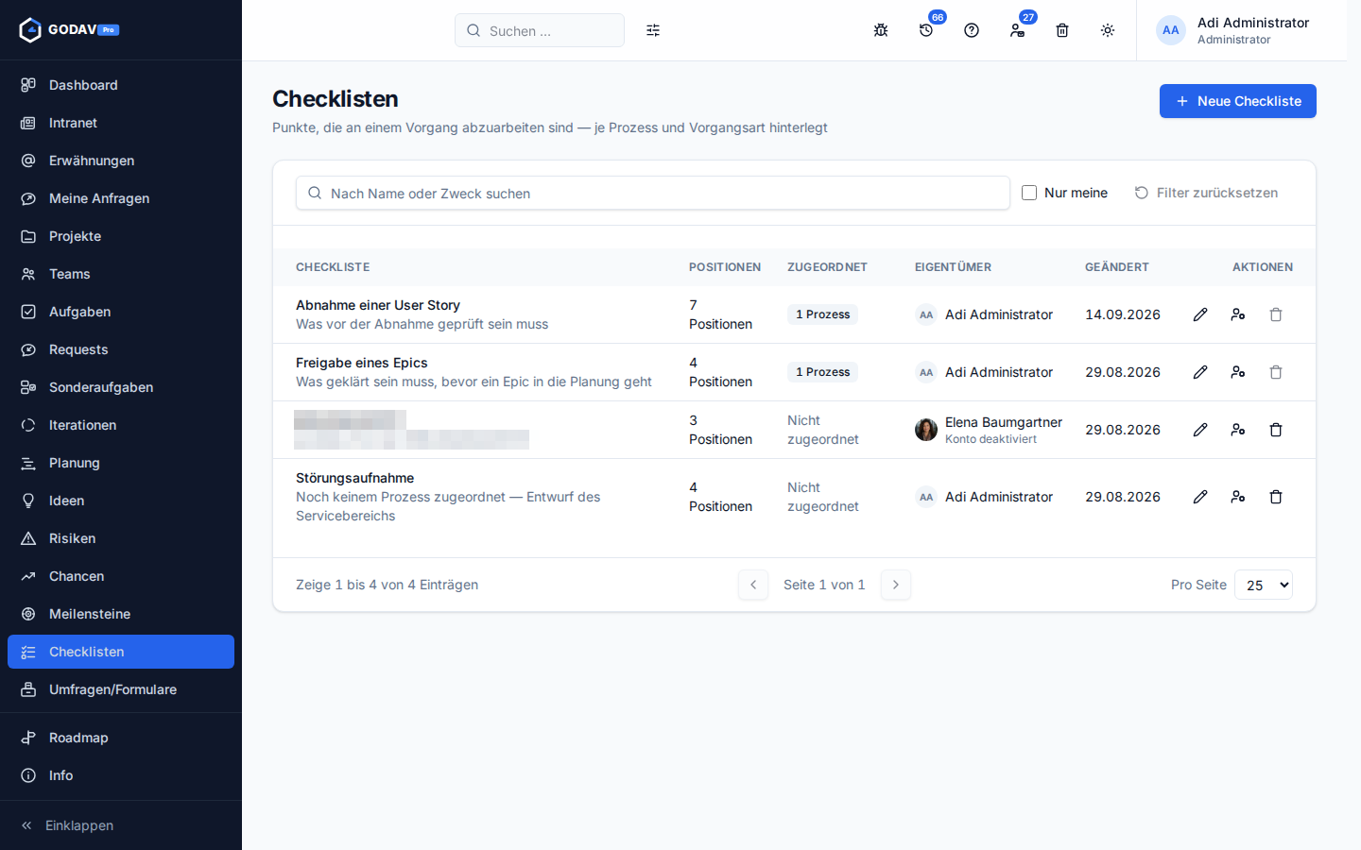Image resolution: width=1361 pixels, height=850 pixels.
Task: Delete Elena Baumgartner's checklist
Action: pyautogui.click(x=1276, y=430)
